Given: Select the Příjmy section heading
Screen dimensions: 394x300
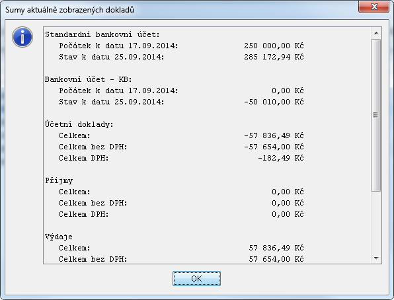Looking at the screenshot, I should tap(59, 180).
